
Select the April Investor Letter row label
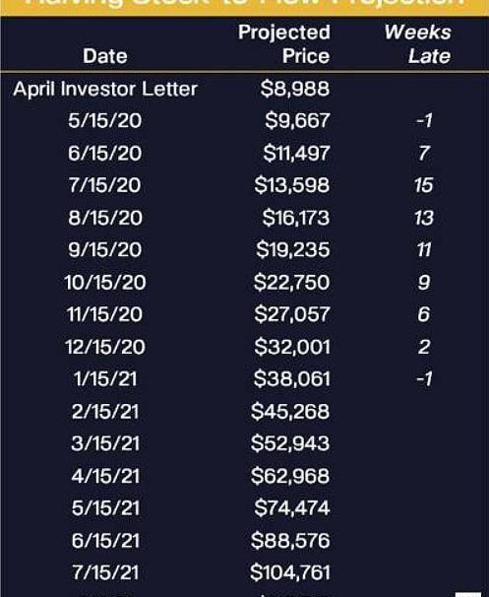tap(105, 90)
